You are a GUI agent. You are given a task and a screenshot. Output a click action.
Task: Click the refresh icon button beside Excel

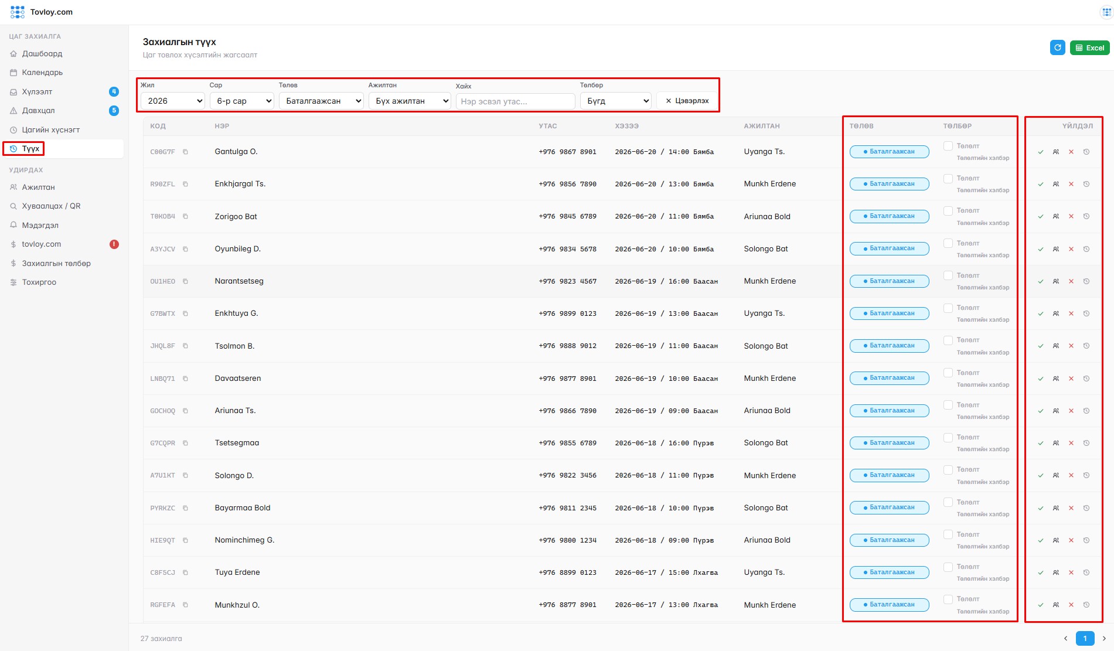click(x=1057, y=48)
